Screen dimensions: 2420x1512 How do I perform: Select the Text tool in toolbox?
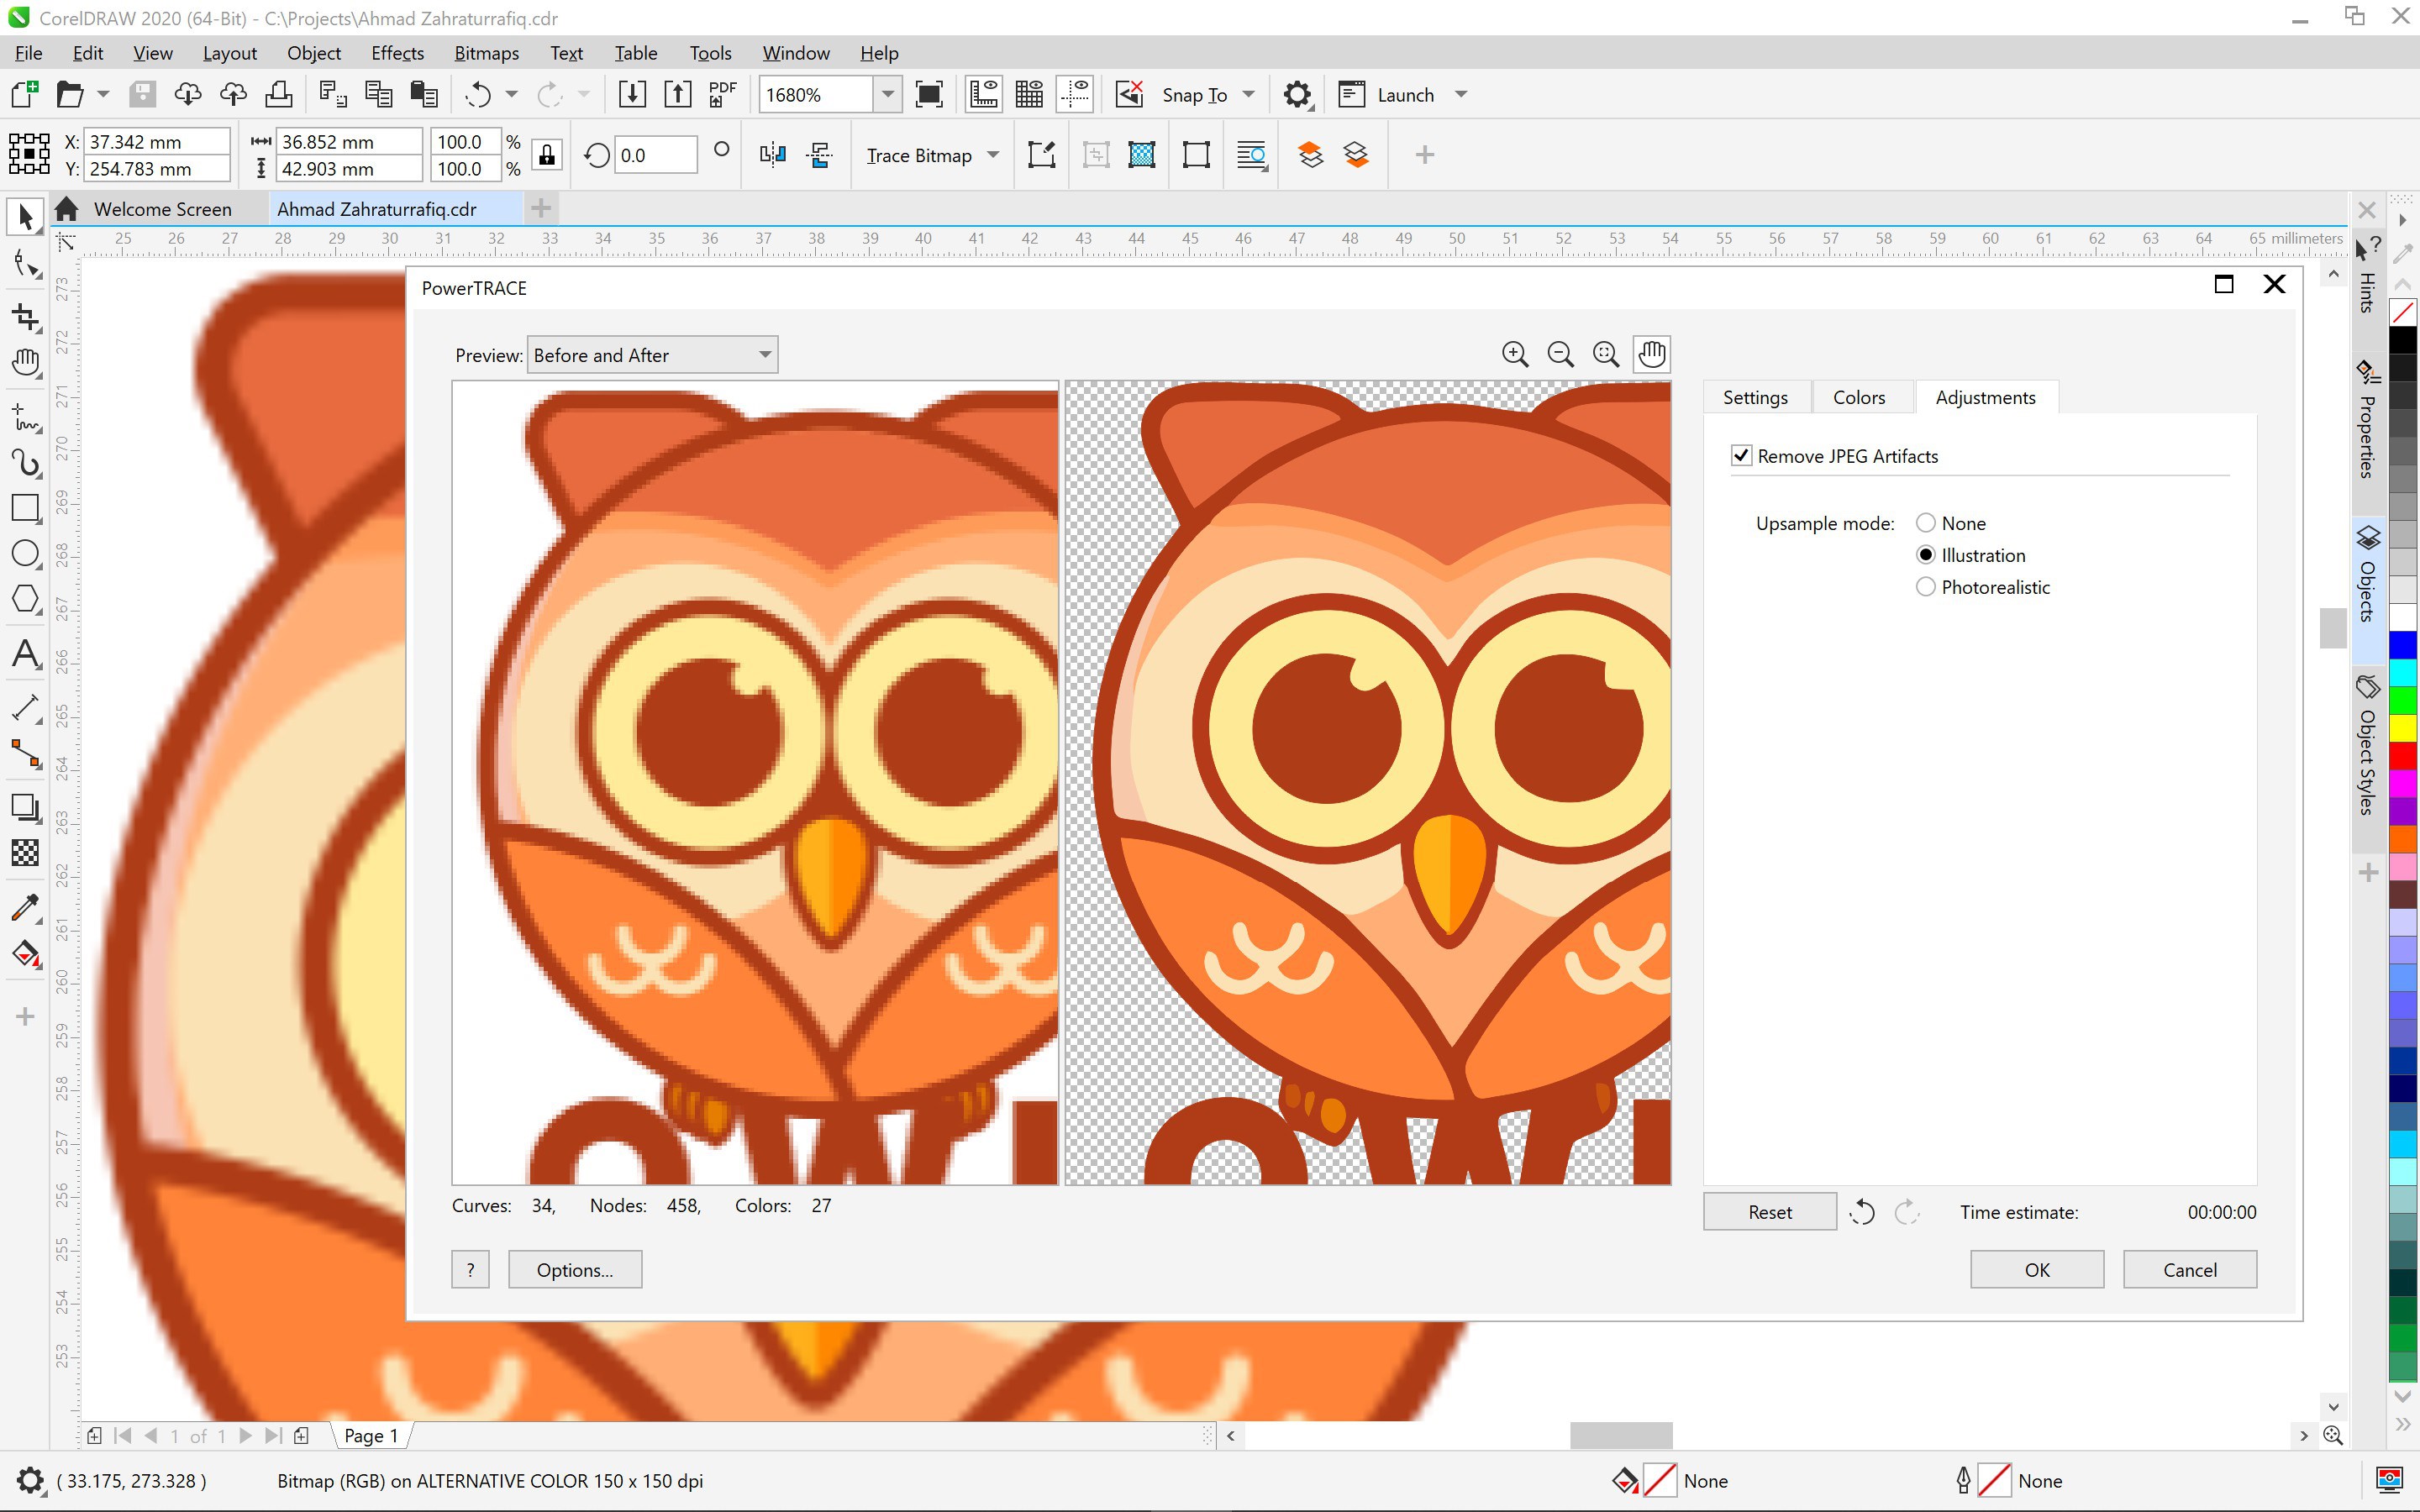[25, 655]
